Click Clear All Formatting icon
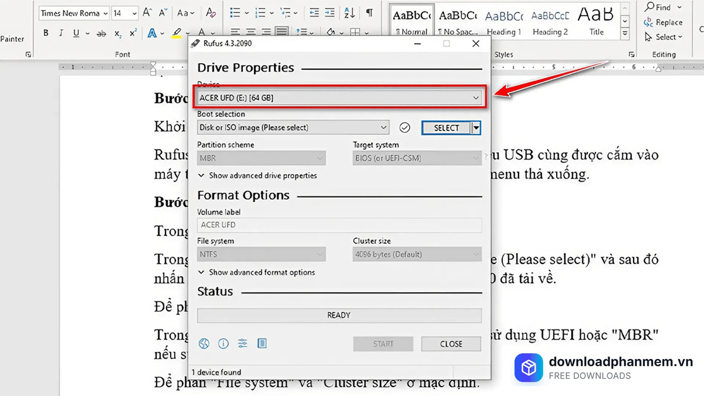The height and width of the screenshot is (396, 704). pyautogui.click(x=211, y=13)
